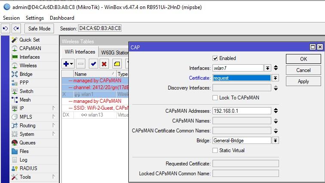Select wlan13 row in table
The width and height of the screenshot is (325, 183).
click(95, 115)
